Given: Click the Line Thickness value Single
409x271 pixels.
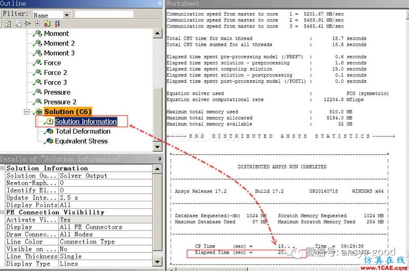Looking at the screenshot, I should (105, 256).
